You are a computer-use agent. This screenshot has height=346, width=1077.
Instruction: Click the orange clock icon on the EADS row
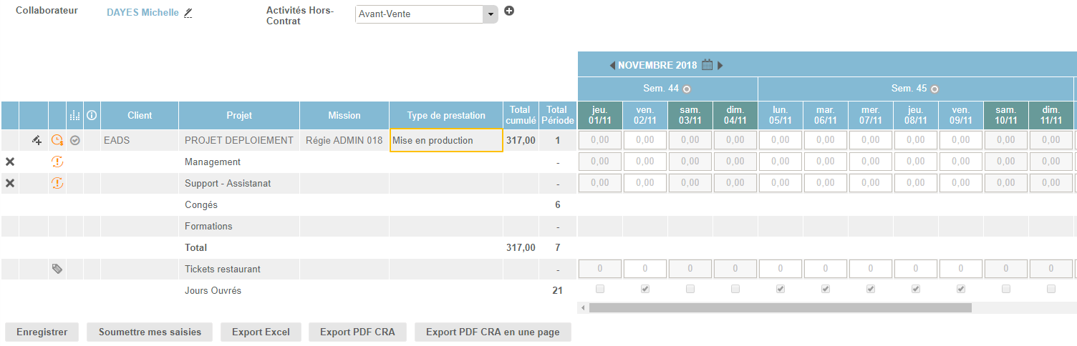[57, 141]
